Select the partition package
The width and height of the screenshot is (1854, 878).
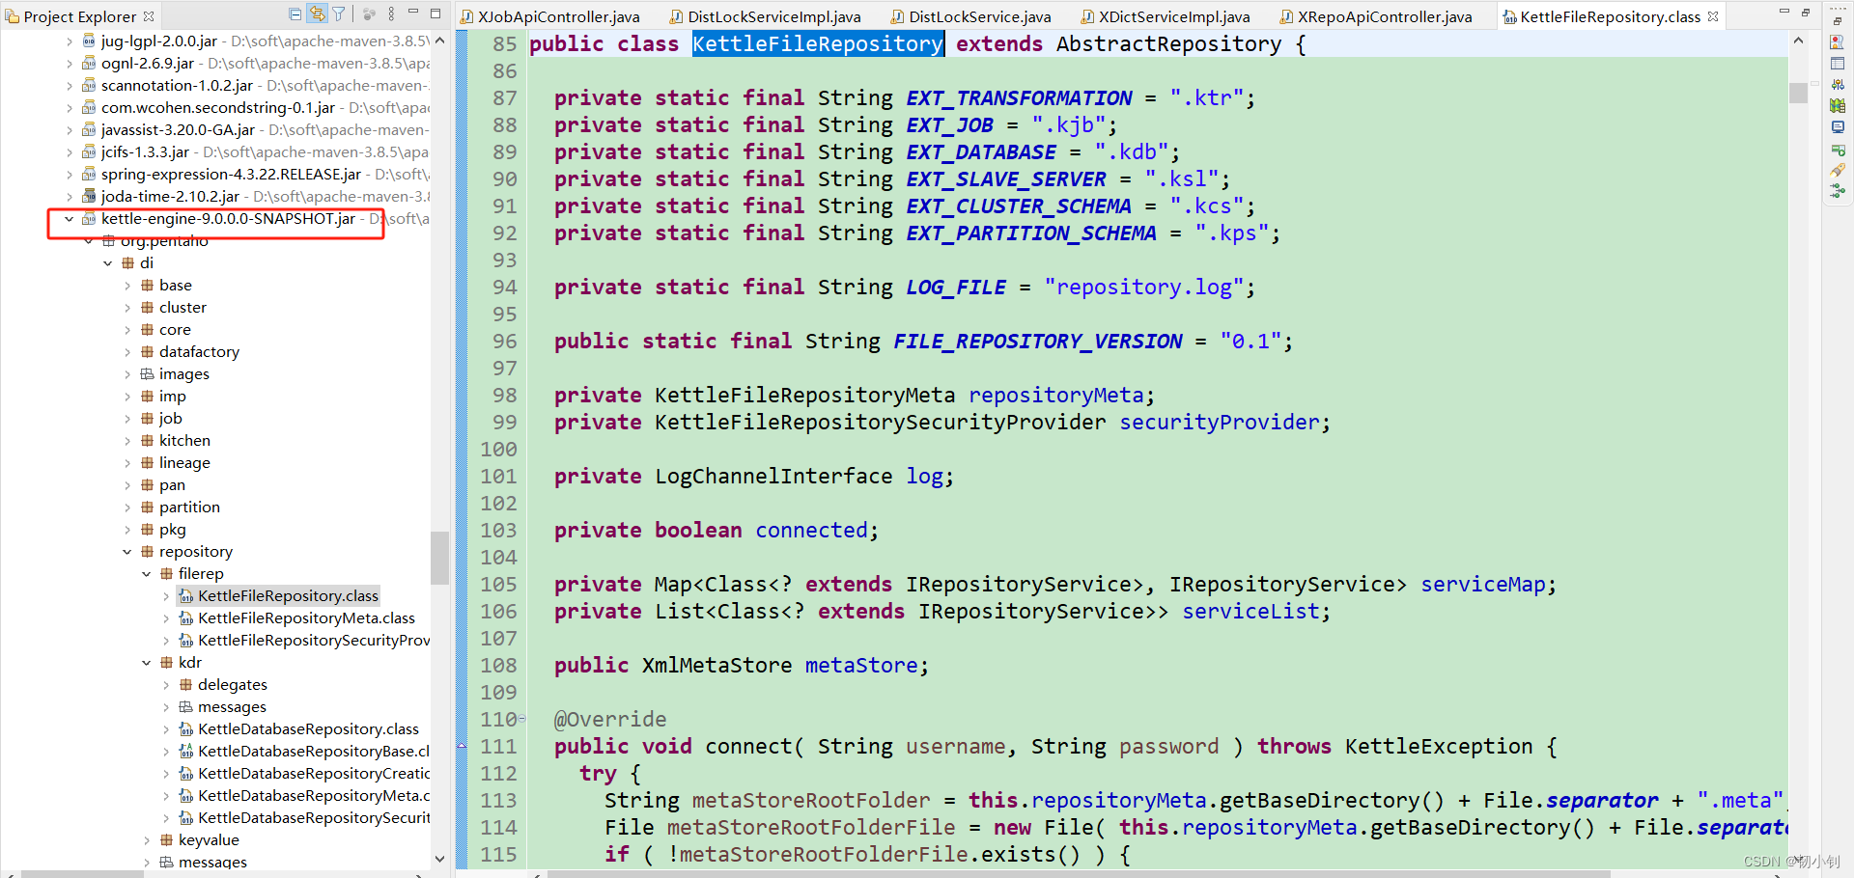tap(189, 508)
